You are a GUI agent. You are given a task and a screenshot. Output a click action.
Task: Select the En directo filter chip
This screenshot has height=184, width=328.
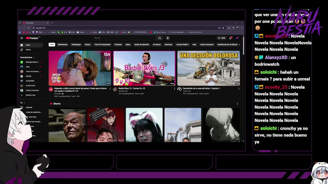(157, 44)
